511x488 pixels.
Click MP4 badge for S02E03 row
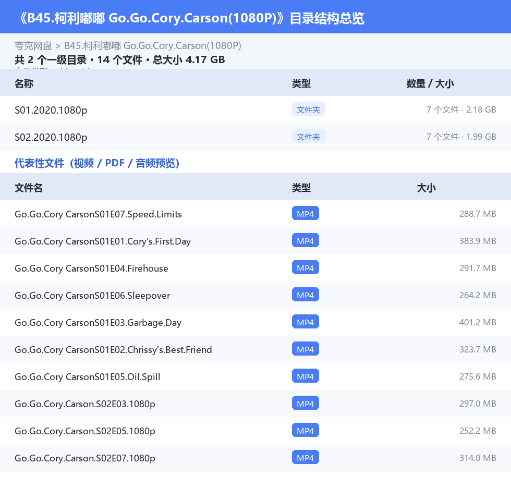306,403
